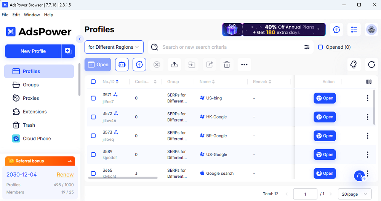Viewport: 381px width, 201px height.
Task: Refresh the profile list
Action: click(x=371, y=65)
